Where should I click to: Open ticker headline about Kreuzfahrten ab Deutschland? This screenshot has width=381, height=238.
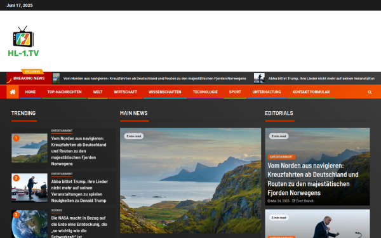tap(154, 79)
